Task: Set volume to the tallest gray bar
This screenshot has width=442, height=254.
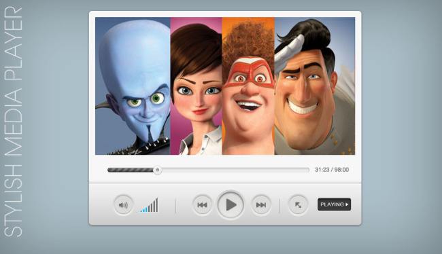Action: pos(156,205)
